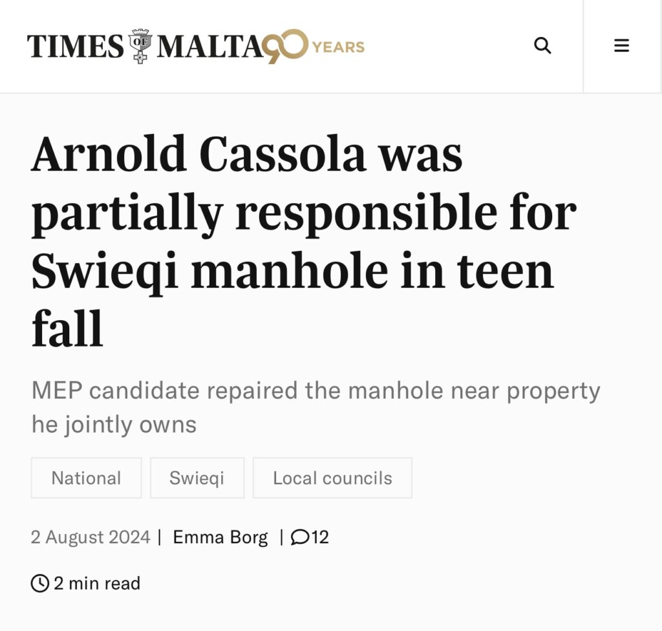The width and height of the screenshot is (662, 631).
Task: Click the word 'fall' ending the headline
Action: tap(67, 328)
